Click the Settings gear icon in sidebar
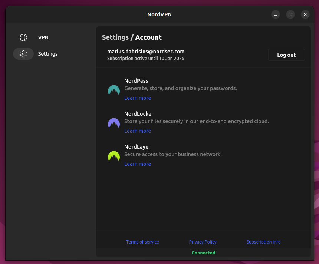The width and height of the screenshot is (319, 264). [x=23, y=54]
